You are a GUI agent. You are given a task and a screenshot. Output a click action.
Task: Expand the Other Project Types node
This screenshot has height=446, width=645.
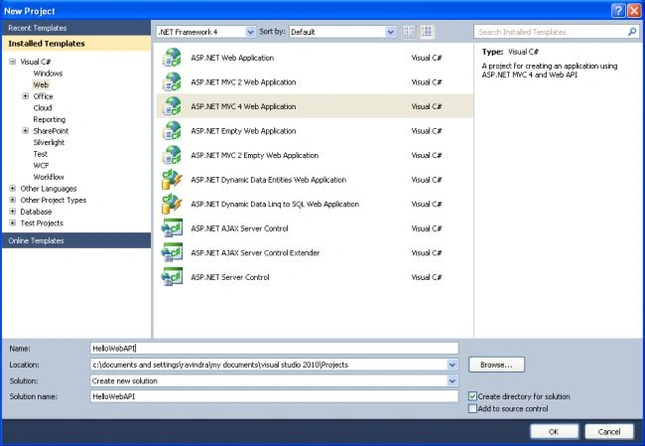(13, 200)
